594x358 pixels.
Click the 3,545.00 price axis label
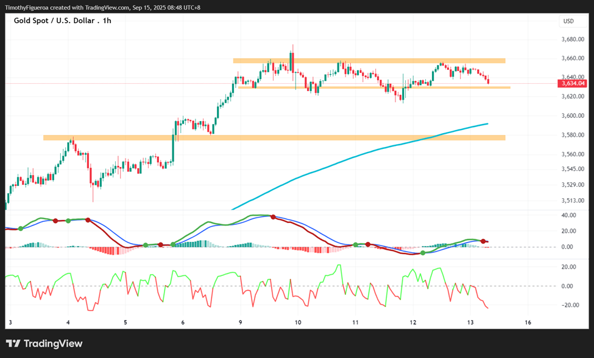tap(573, 169)
